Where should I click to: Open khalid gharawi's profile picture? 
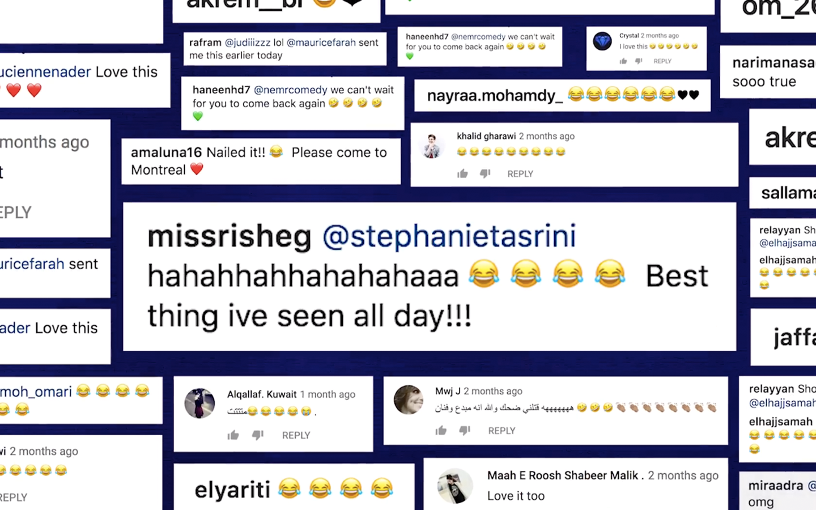[x=432, y=146]
